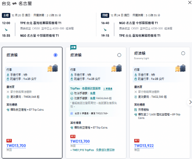Select the TripFlex Economy fare radio button

[x=119, y=55]
